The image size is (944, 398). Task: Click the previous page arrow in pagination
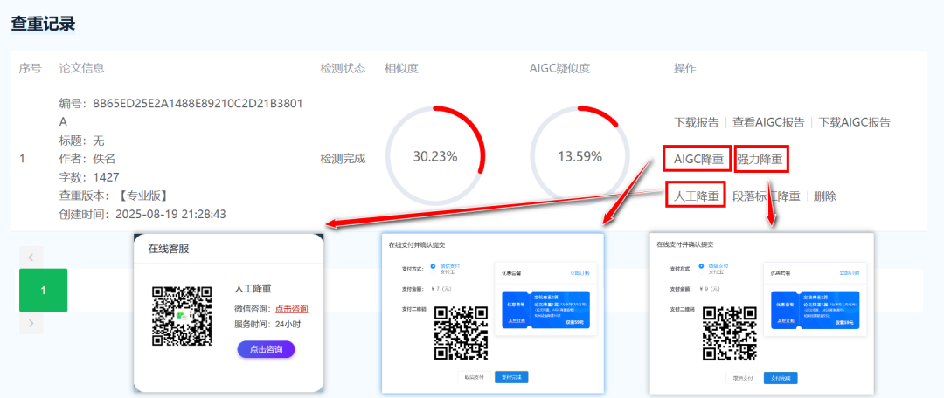(31, 257)
